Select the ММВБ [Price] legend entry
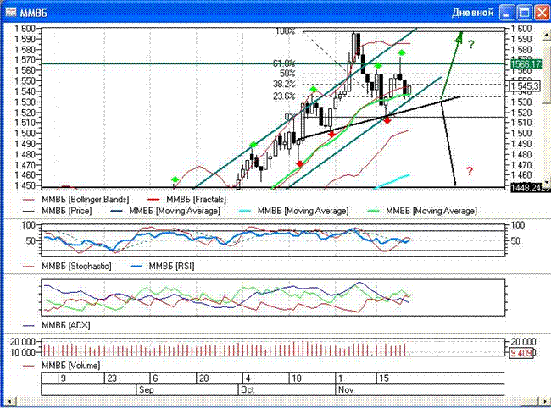The image size is (551, 408). click(58, 211)
